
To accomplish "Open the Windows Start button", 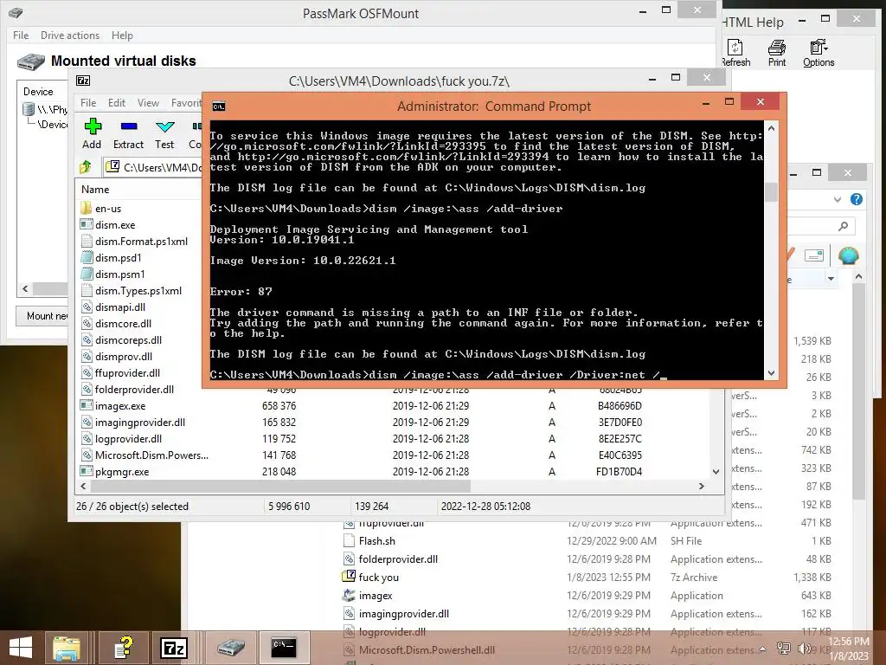I will pos(21,648).
